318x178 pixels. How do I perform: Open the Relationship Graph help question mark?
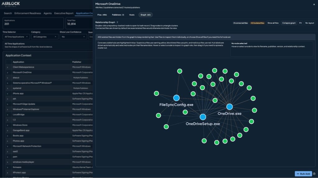point(117,22)
